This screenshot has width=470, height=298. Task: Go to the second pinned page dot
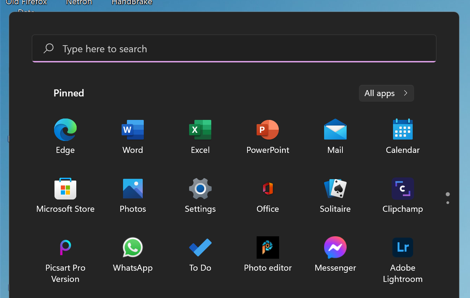(x=448, y=203)
